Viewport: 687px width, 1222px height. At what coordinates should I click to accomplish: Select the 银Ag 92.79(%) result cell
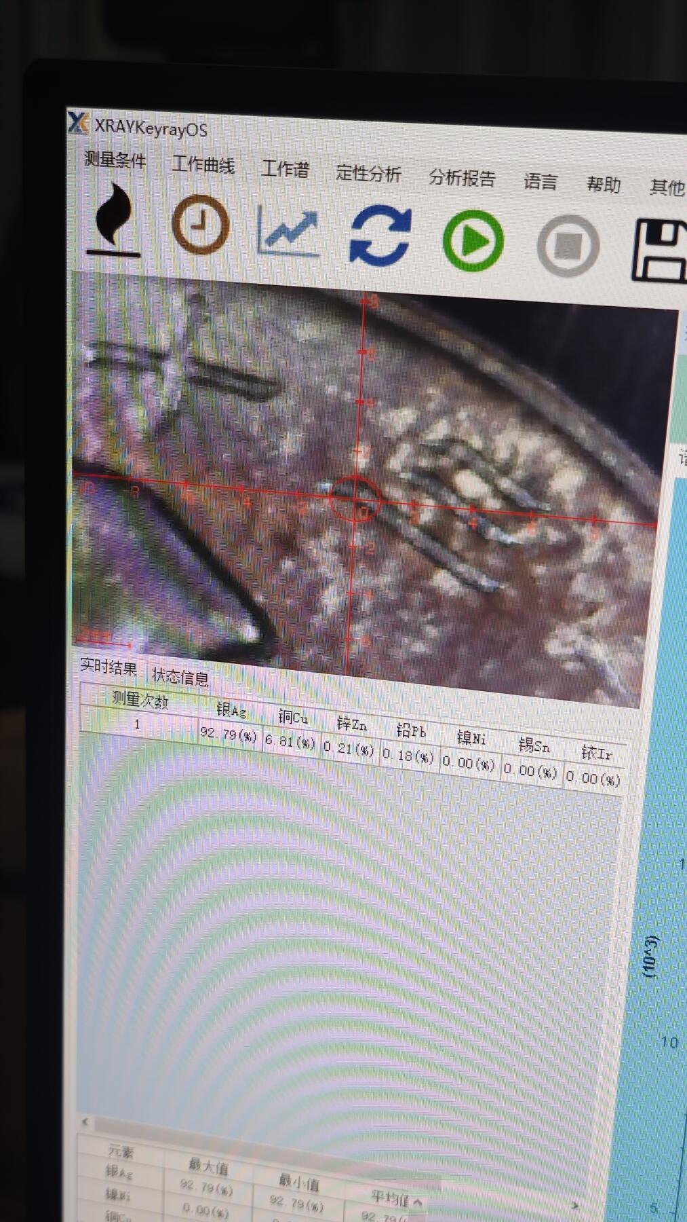click(x=228, y=735)
